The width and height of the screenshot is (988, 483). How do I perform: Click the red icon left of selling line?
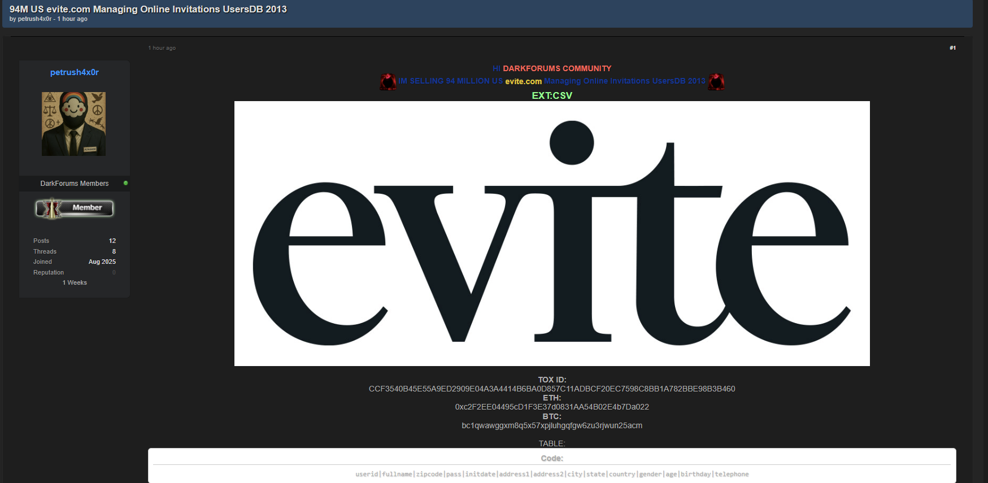[388, 82]
